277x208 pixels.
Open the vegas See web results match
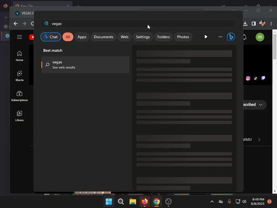(85, 65)
